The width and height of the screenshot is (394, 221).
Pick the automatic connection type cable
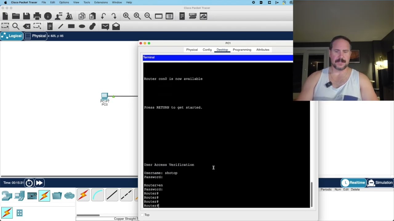tap(83, 195)
